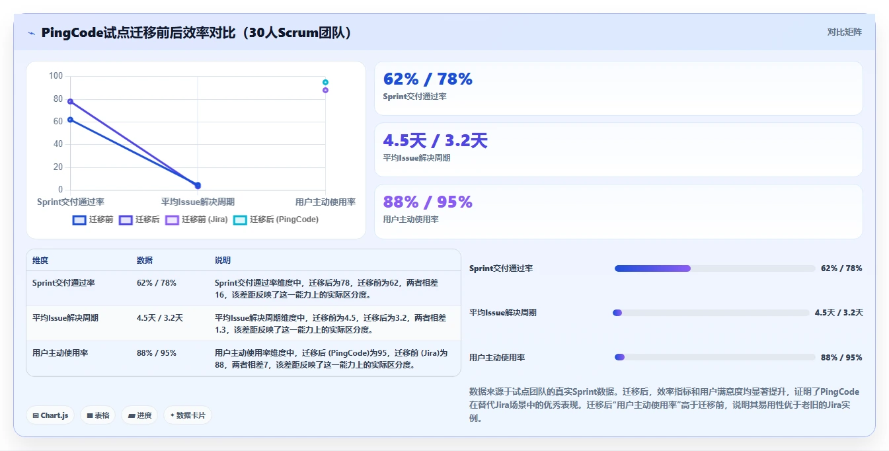The width and height of the screenshot is (889, 451).
Task: Click the lightning icon before the PingCode title
Action: [31, 32]
